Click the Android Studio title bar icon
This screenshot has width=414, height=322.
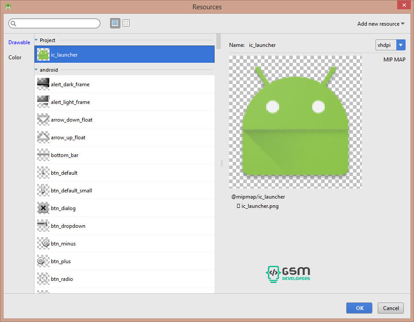tap(8, 7)
